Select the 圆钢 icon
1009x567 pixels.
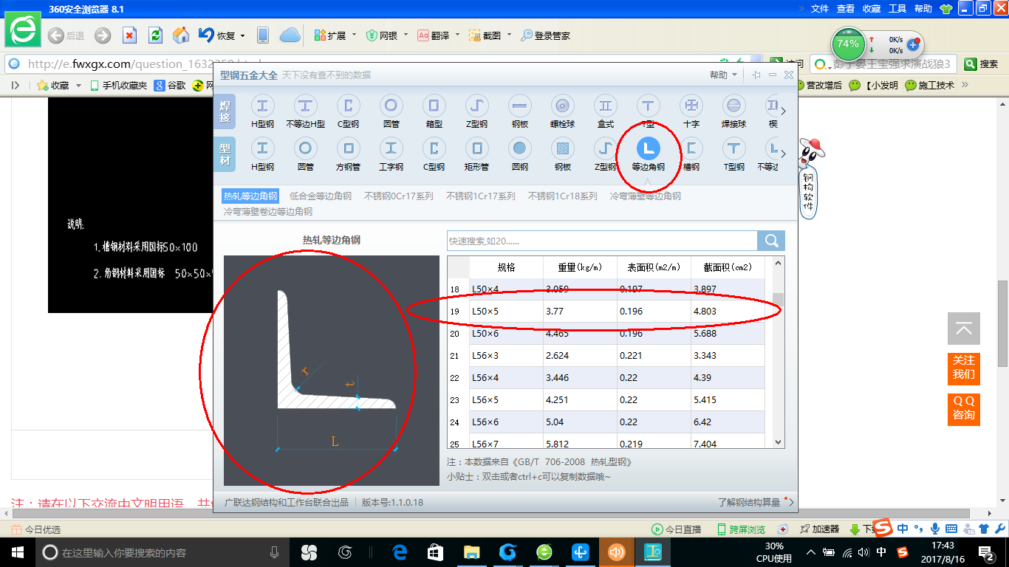[x=519, y=148]
